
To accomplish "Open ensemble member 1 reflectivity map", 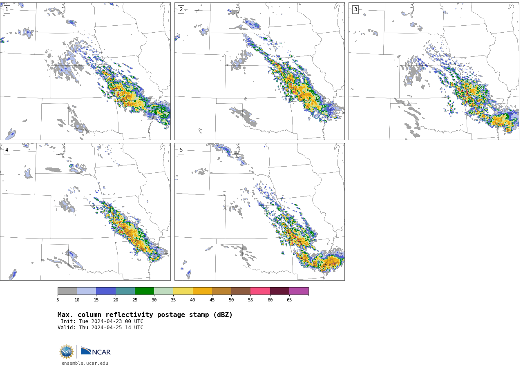I will 85,71.
